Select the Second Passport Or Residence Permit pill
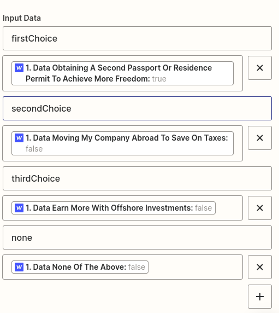The image size is (279, 313). point(122,73)
